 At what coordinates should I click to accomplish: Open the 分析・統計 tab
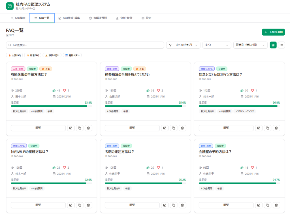click(124, 18)
